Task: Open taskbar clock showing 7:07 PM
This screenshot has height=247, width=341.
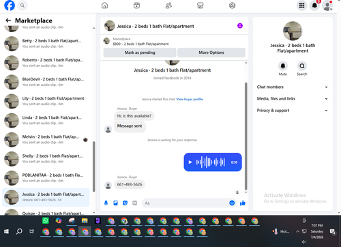Action: pyautogui.click(x=317, y=231)
